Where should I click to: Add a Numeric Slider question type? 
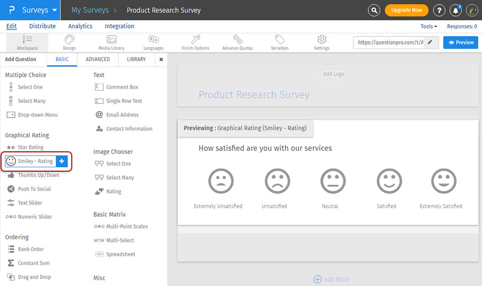click(x=35, y=217)
